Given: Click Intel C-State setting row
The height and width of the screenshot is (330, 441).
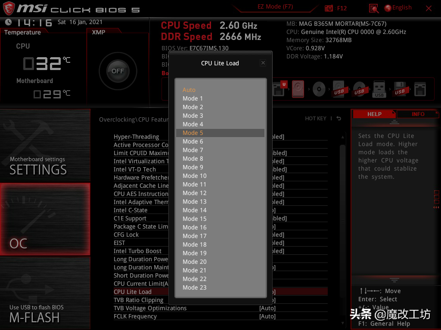Looking at the screenshot, I should pos(220,210).
